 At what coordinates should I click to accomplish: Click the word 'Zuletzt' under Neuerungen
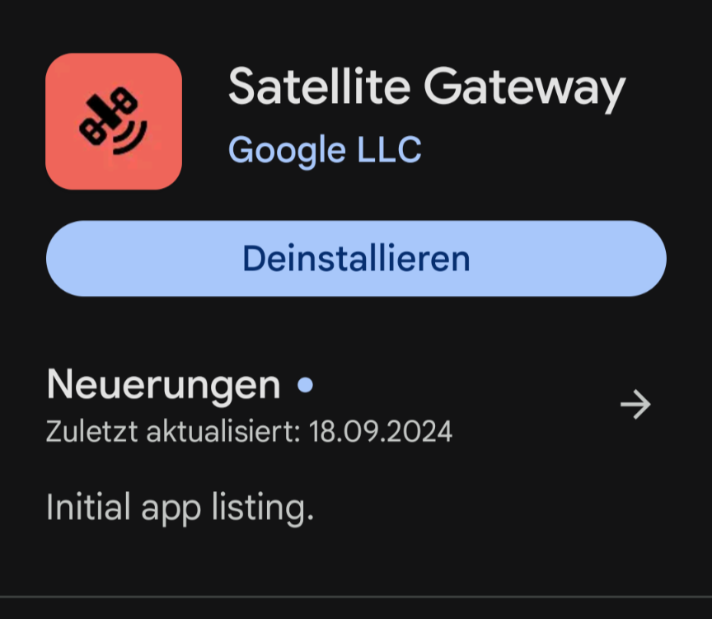(x=91, y=431)
